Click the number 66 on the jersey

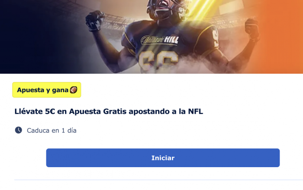[158, 61]
